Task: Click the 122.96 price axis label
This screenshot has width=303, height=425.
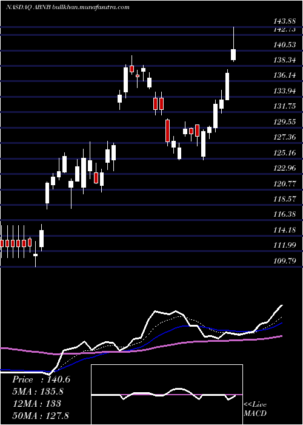Action: point(285,168)
